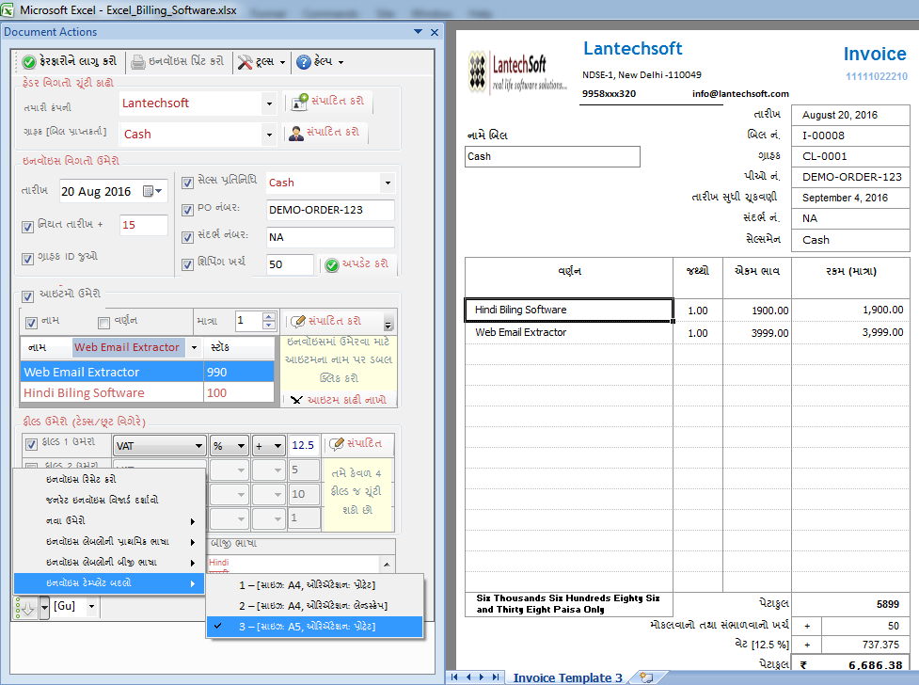Select Hindi Biling Software row in item list
The height and width of the screenshot is (685, 919).
tap(147, 393)
